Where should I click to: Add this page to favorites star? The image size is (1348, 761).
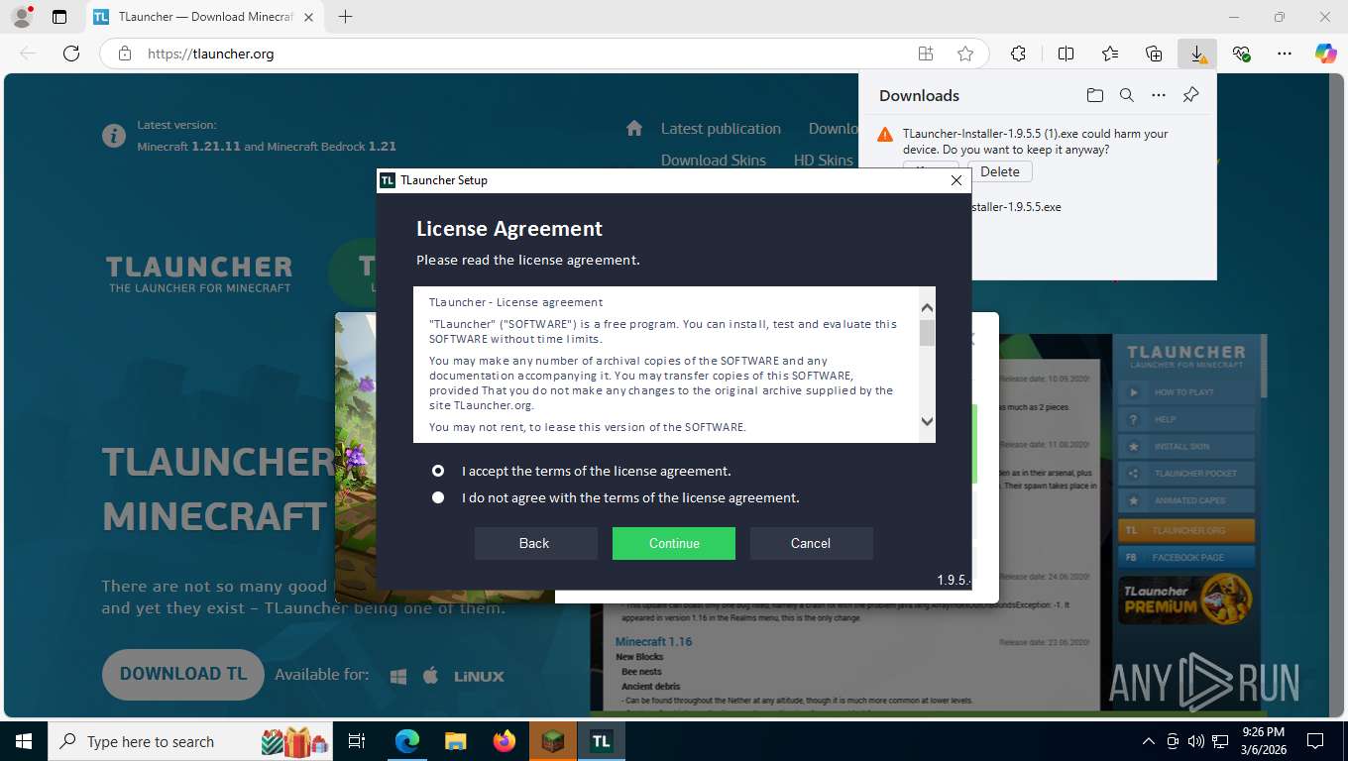[964, 54]
